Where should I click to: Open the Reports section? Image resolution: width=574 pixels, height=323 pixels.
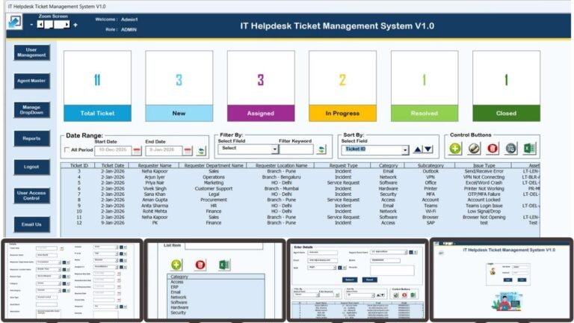31,138
